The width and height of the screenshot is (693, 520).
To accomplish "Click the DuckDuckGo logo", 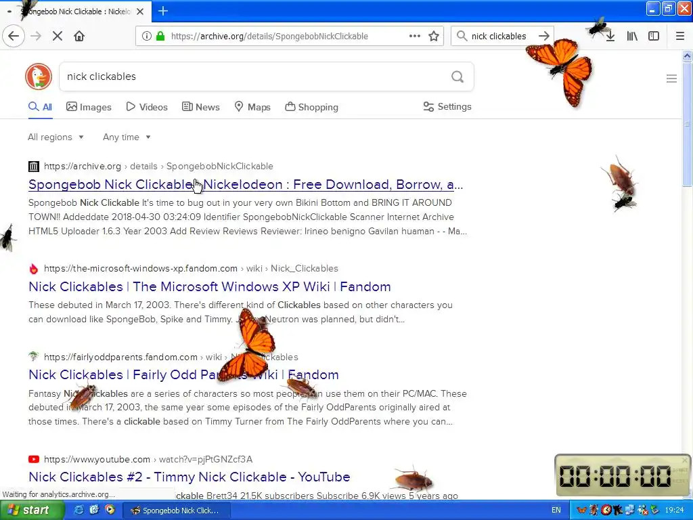I will tap(39, 77).
